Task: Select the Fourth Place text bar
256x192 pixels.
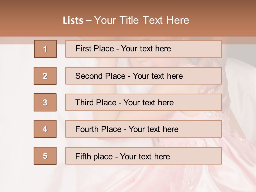Action: tap(143, 129)
